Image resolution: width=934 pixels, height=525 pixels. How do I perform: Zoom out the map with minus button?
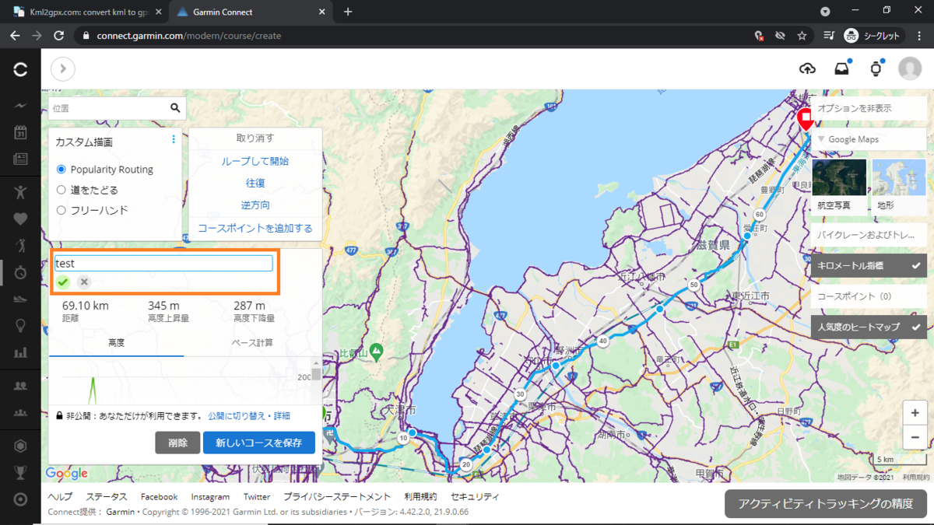(915, 438)
